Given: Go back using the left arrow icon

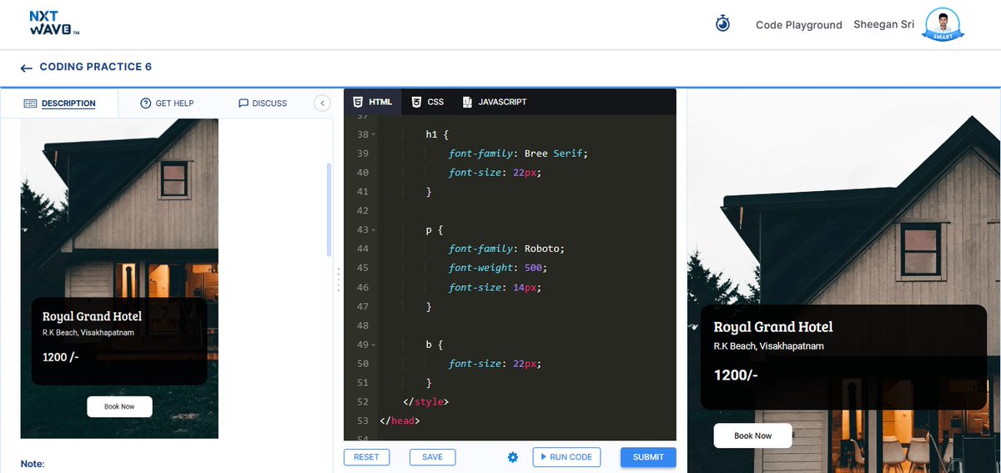Looking at the screenshot, I should pyautogui.click(x=26, y=68).
